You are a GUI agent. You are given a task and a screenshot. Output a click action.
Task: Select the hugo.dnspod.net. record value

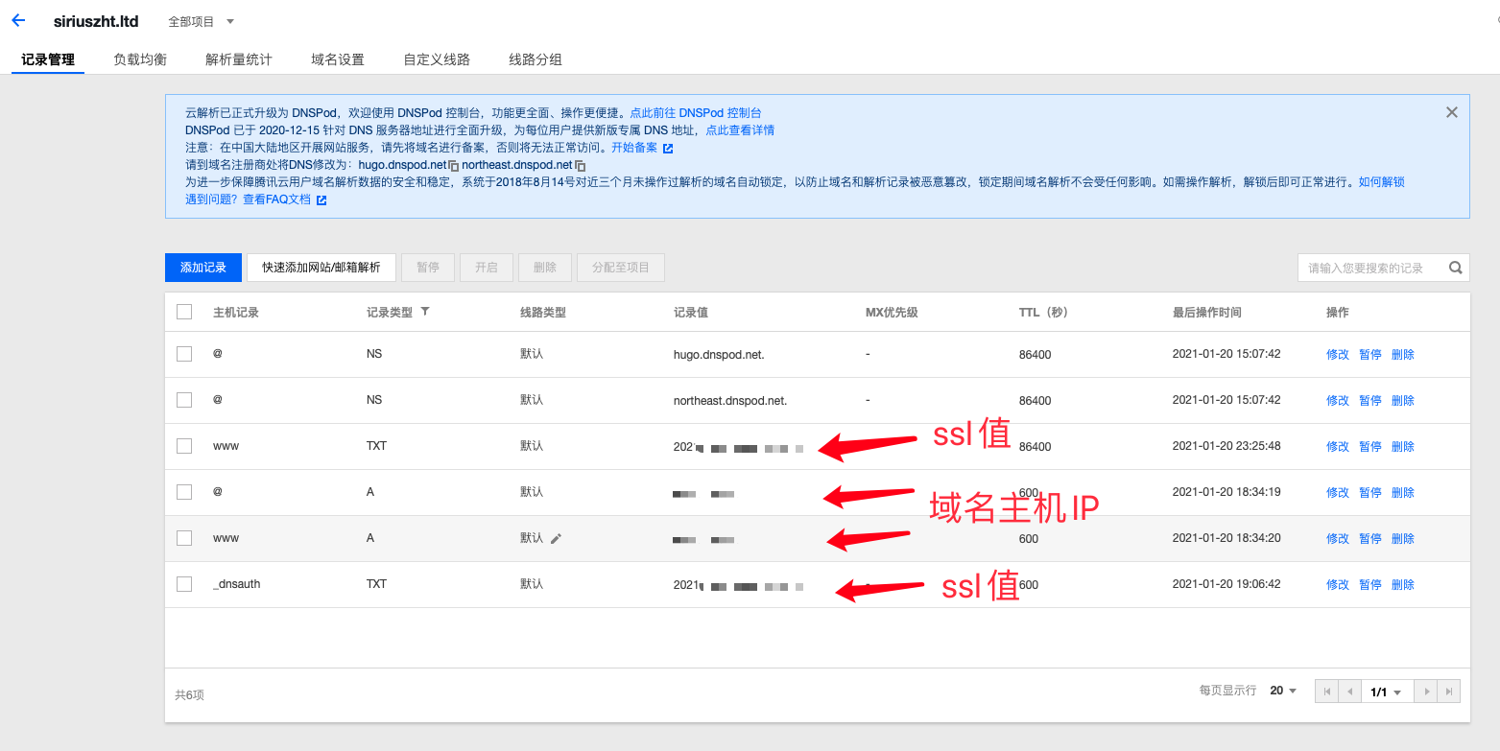(x=719, y=355)
